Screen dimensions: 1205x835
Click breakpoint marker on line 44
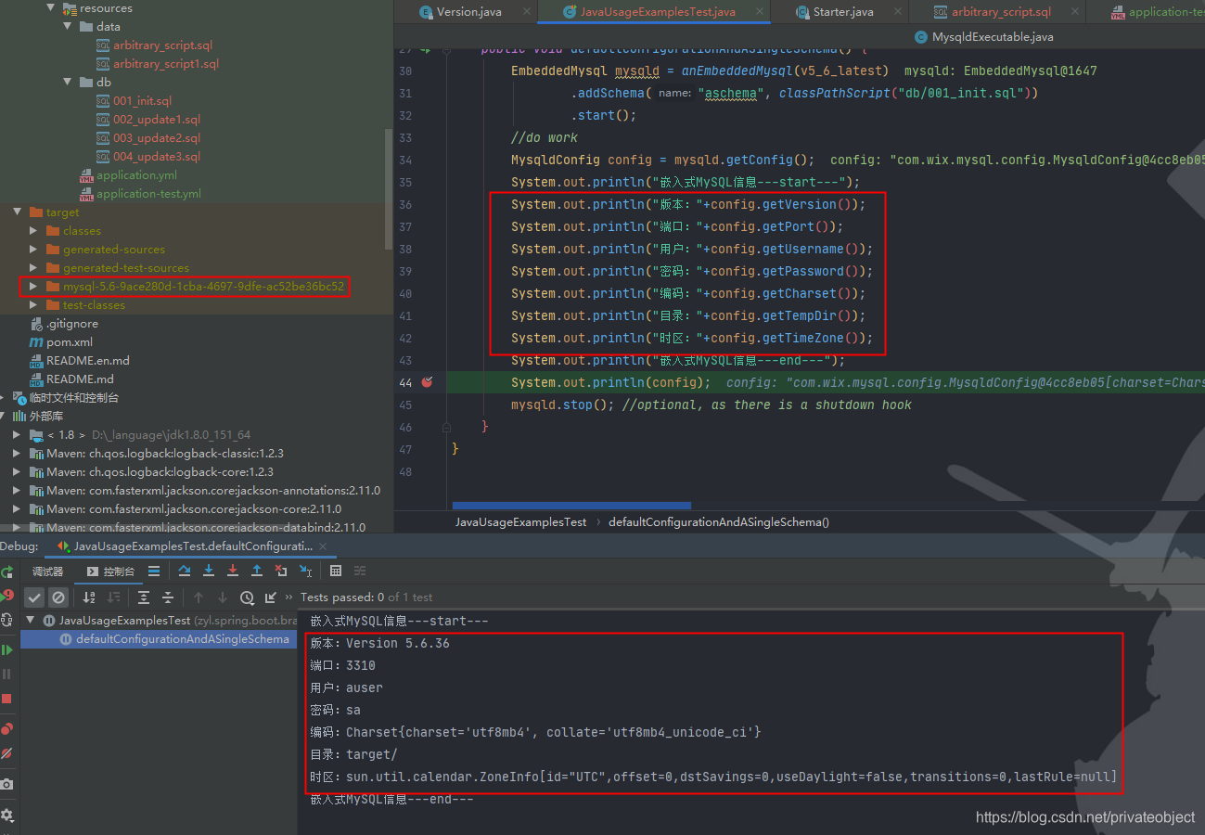click(428, 382)
